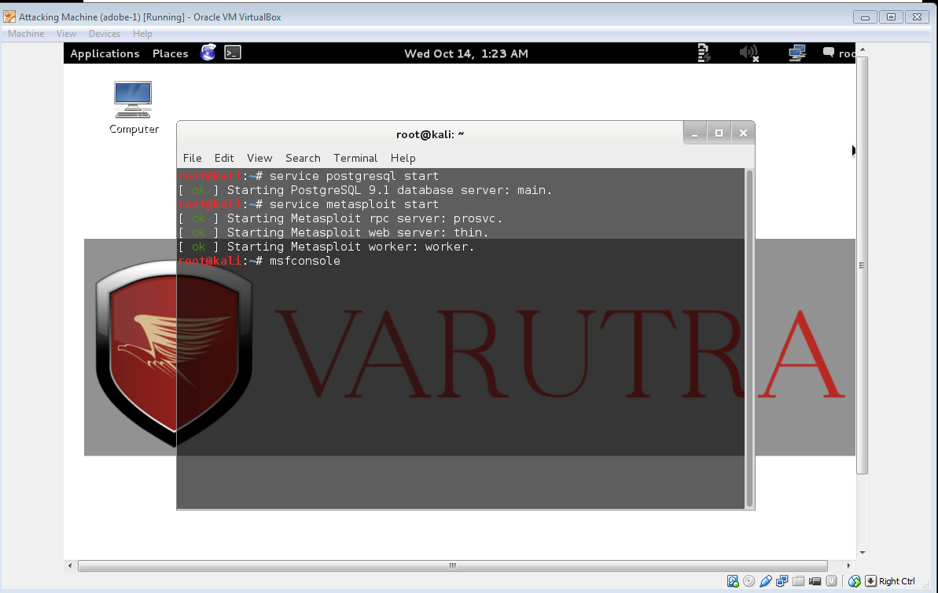This screenshot has height=593, width=938.
Task: Click the muted volume icon in the Kali panel
Action: point(749,53)
